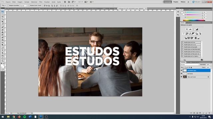This screenshot has height=119, width=213.
Task: Open the Camada menu
Action: [27, 2]
